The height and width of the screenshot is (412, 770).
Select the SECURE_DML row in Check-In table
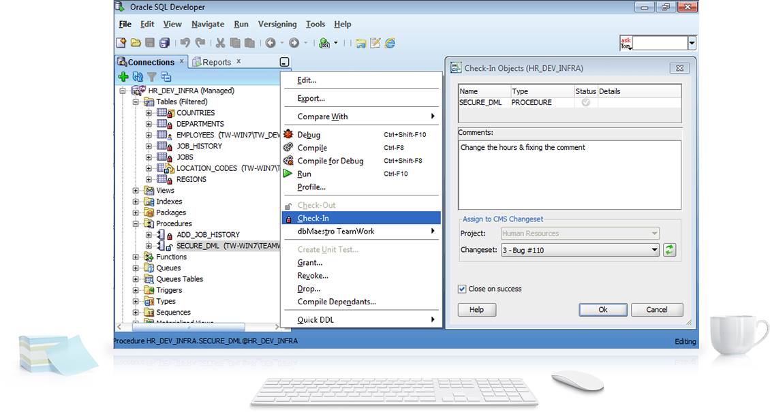pyautogui.click(x=570, y=103)
